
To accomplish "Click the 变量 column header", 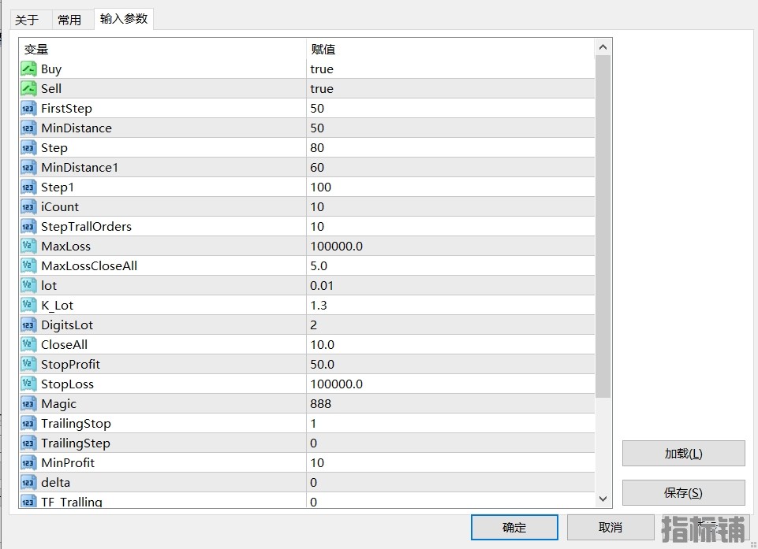I will (x=163, y=50).
